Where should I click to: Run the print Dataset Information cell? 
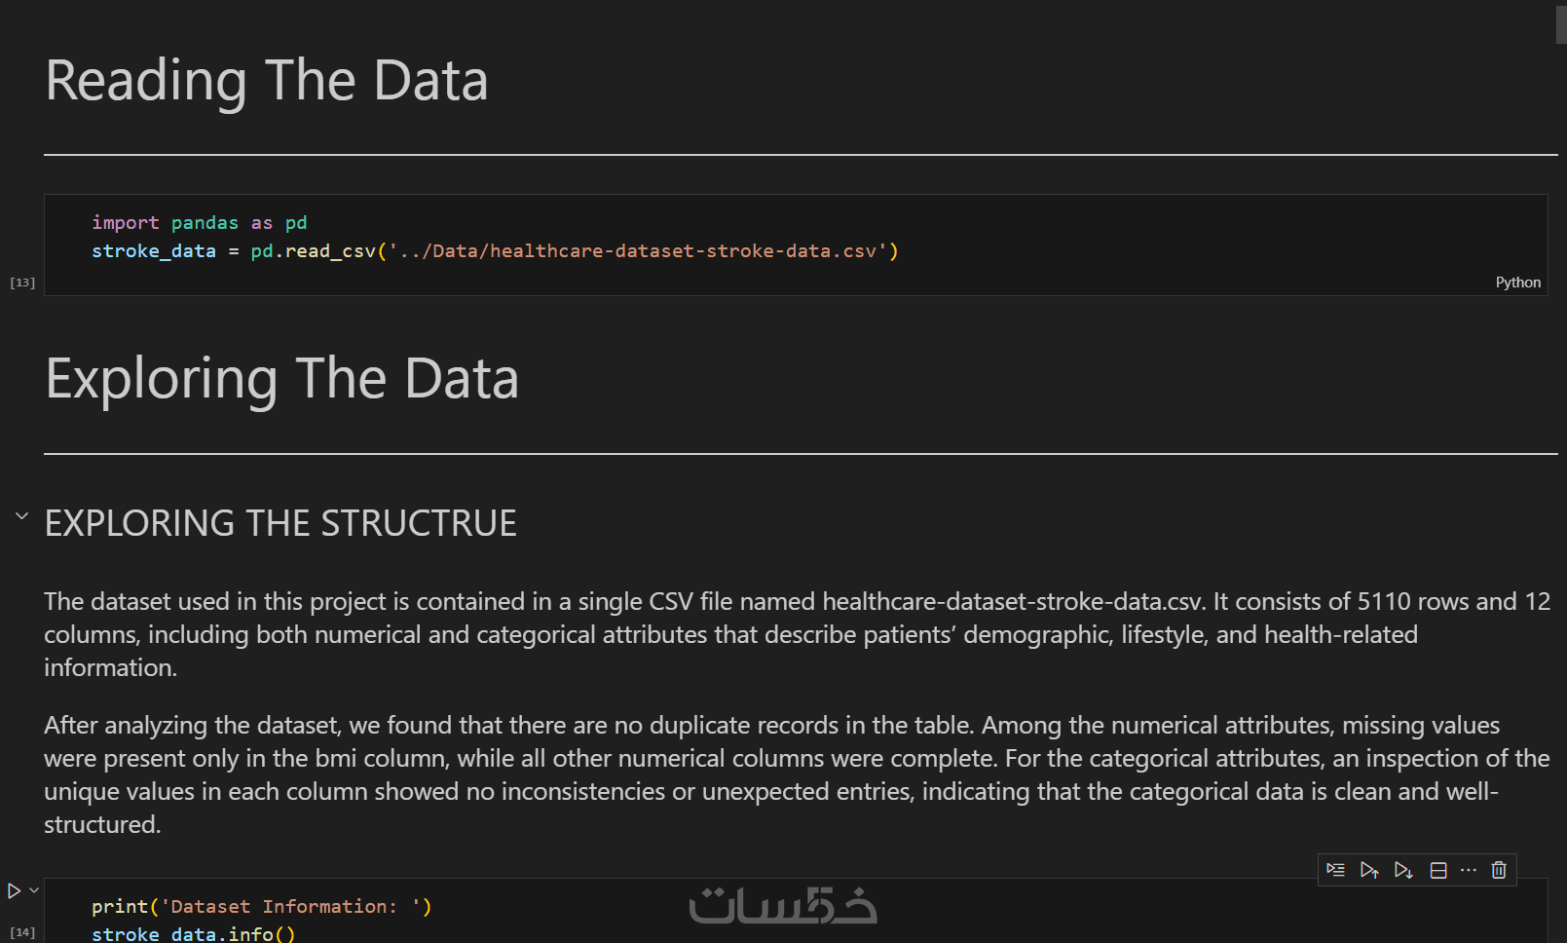(x=14, y=890)
